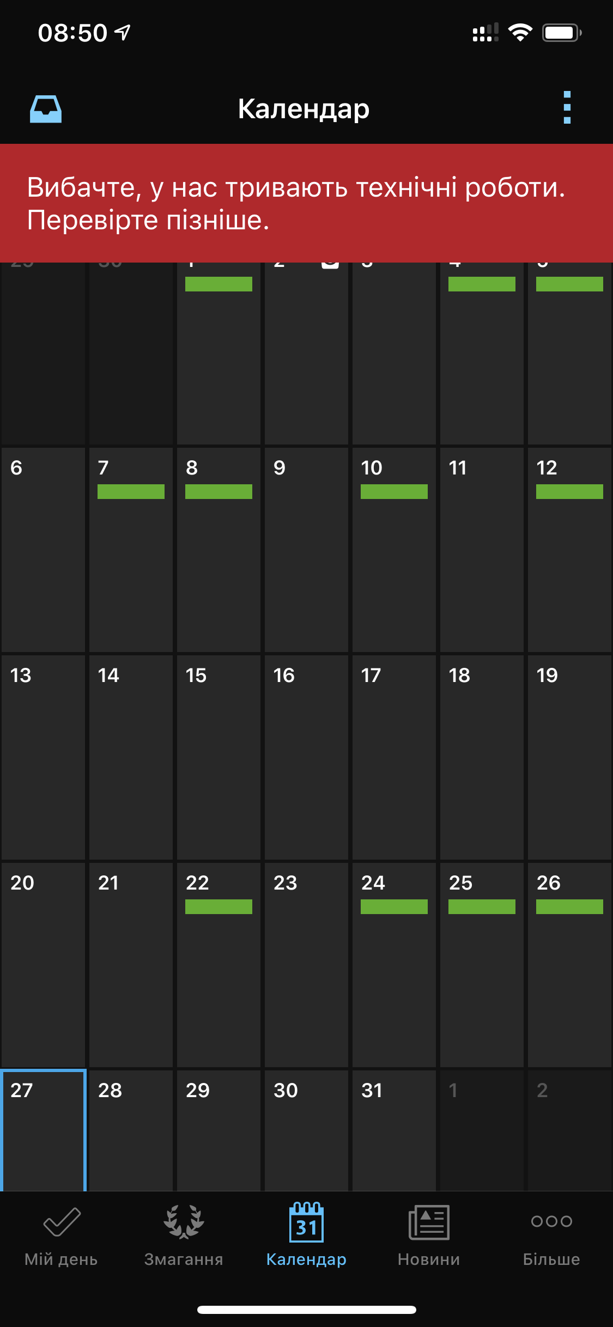The image size is (613, 1327).
Task: Open the three-dot options menu
Action: 567,108
